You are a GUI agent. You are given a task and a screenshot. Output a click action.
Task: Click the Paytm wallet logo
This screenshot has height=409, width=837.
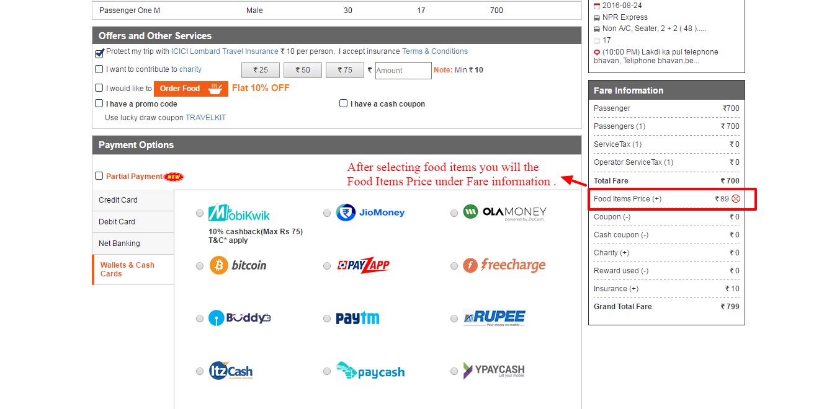click(x=357, y=319)
